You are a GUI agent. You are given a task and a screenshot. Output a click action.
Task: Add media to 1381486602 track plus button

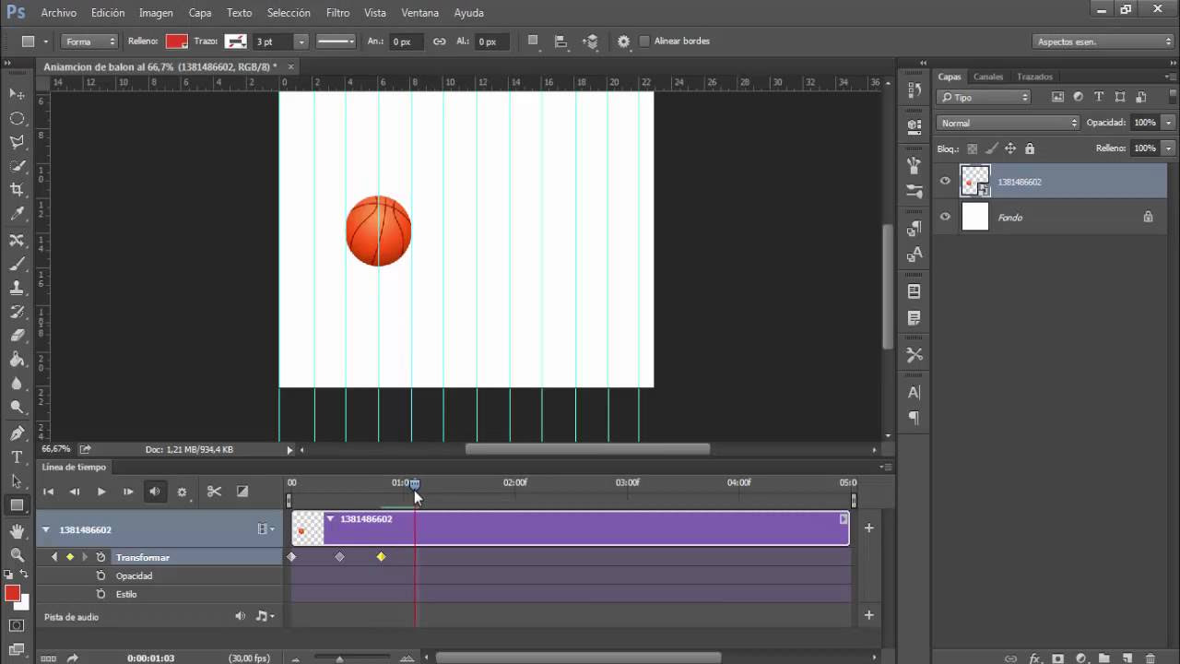(868, 528)
